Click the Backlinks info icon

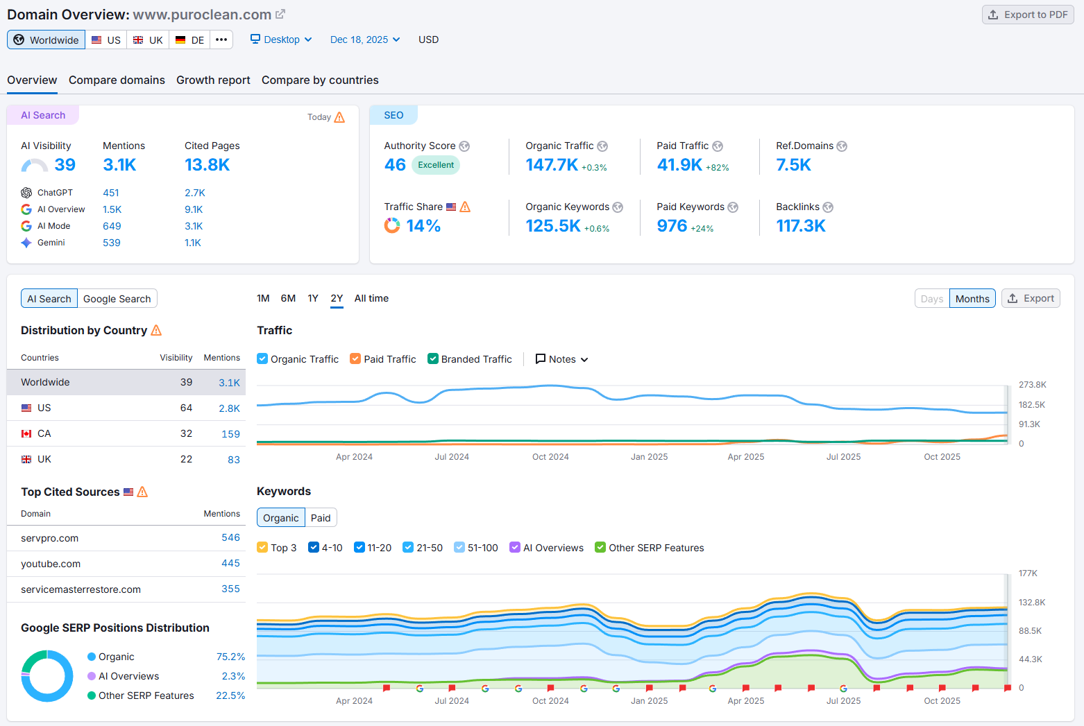point(828,207)
